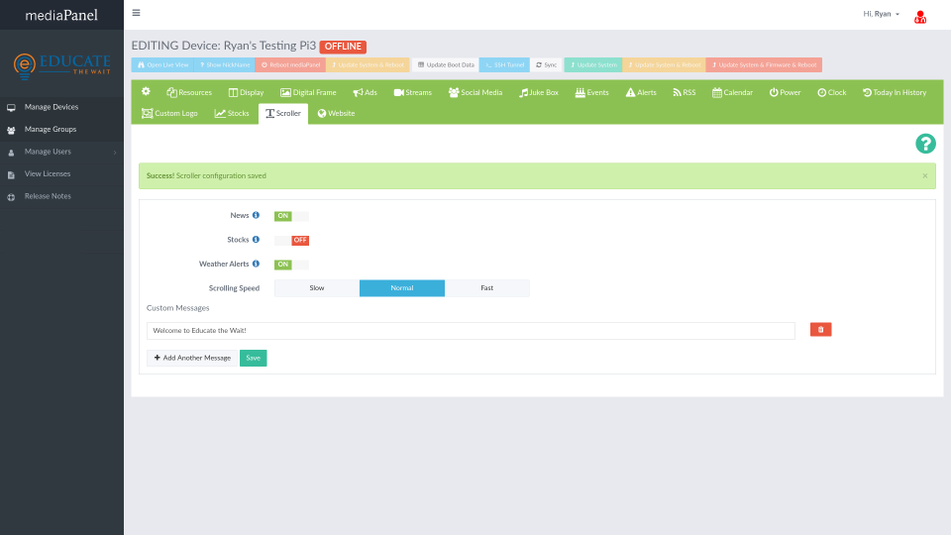Screen dimensions: 951x535
Task: Open the gear settings tab
Action: (146, 92)
